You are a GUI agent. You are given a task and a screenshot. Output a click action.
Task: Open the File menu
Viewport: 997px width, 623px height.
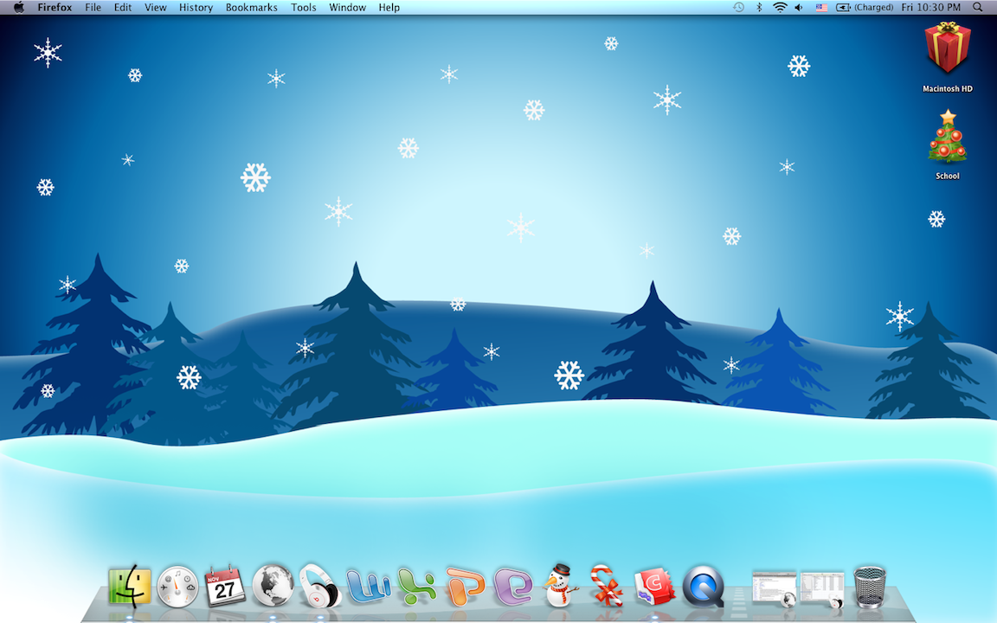pos(93,8)
